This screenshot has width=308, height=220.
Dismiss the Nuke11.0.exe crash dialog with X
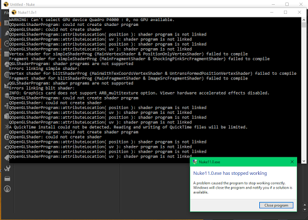[292, 162]
